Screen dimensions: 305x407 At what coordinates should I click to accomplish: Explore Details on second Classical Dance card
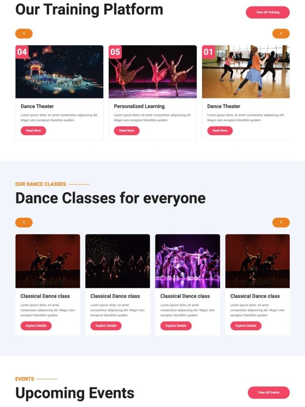(x=106, y=326)
